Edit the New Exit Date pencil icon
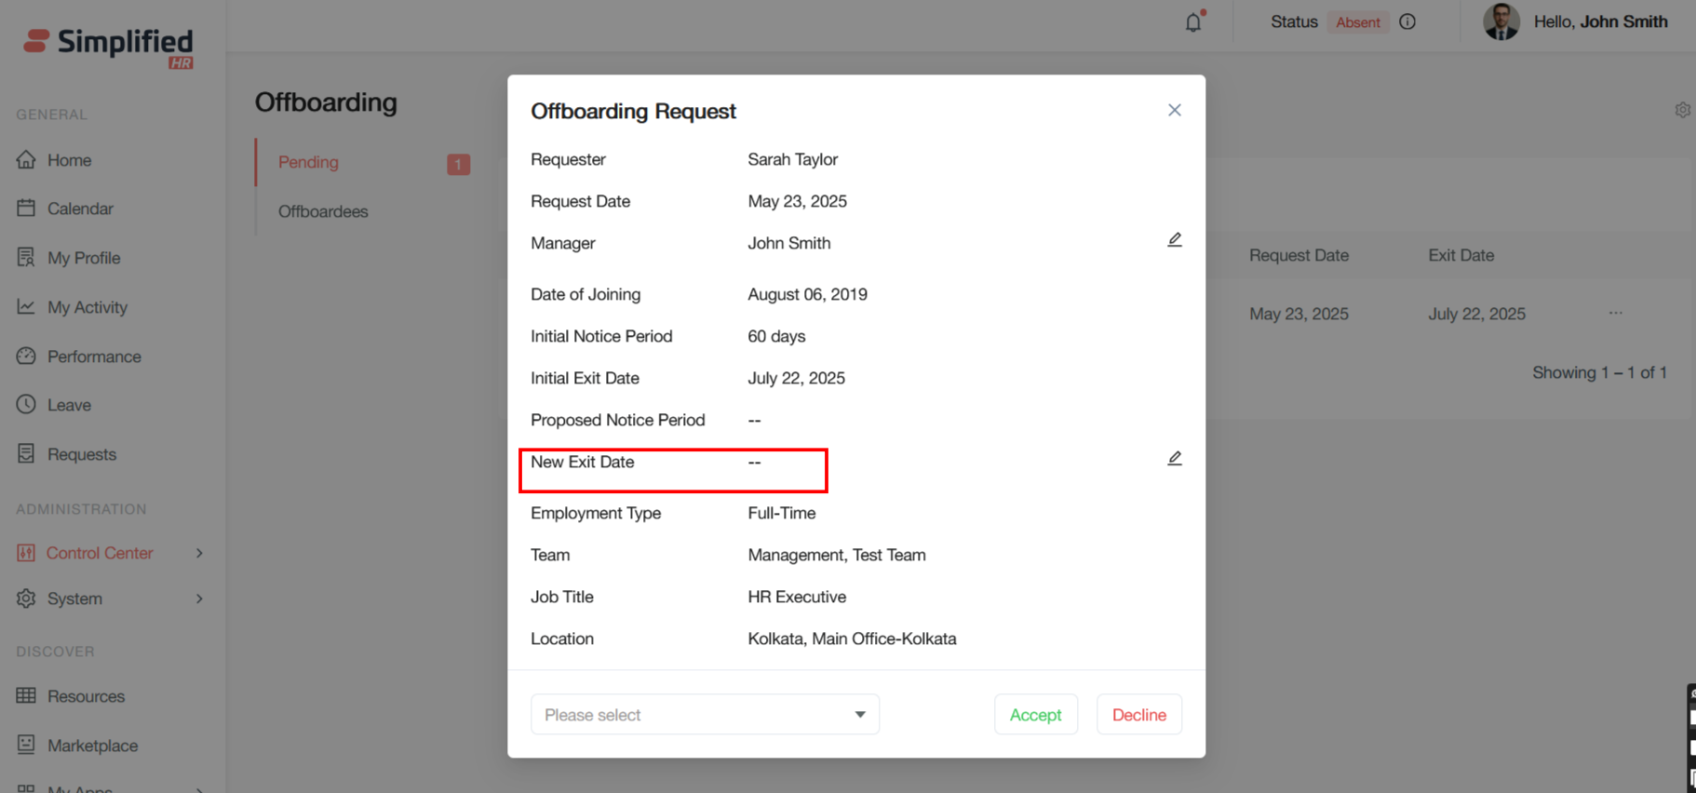This screenshot has height=793, width=1696. tap(1175, 459)
